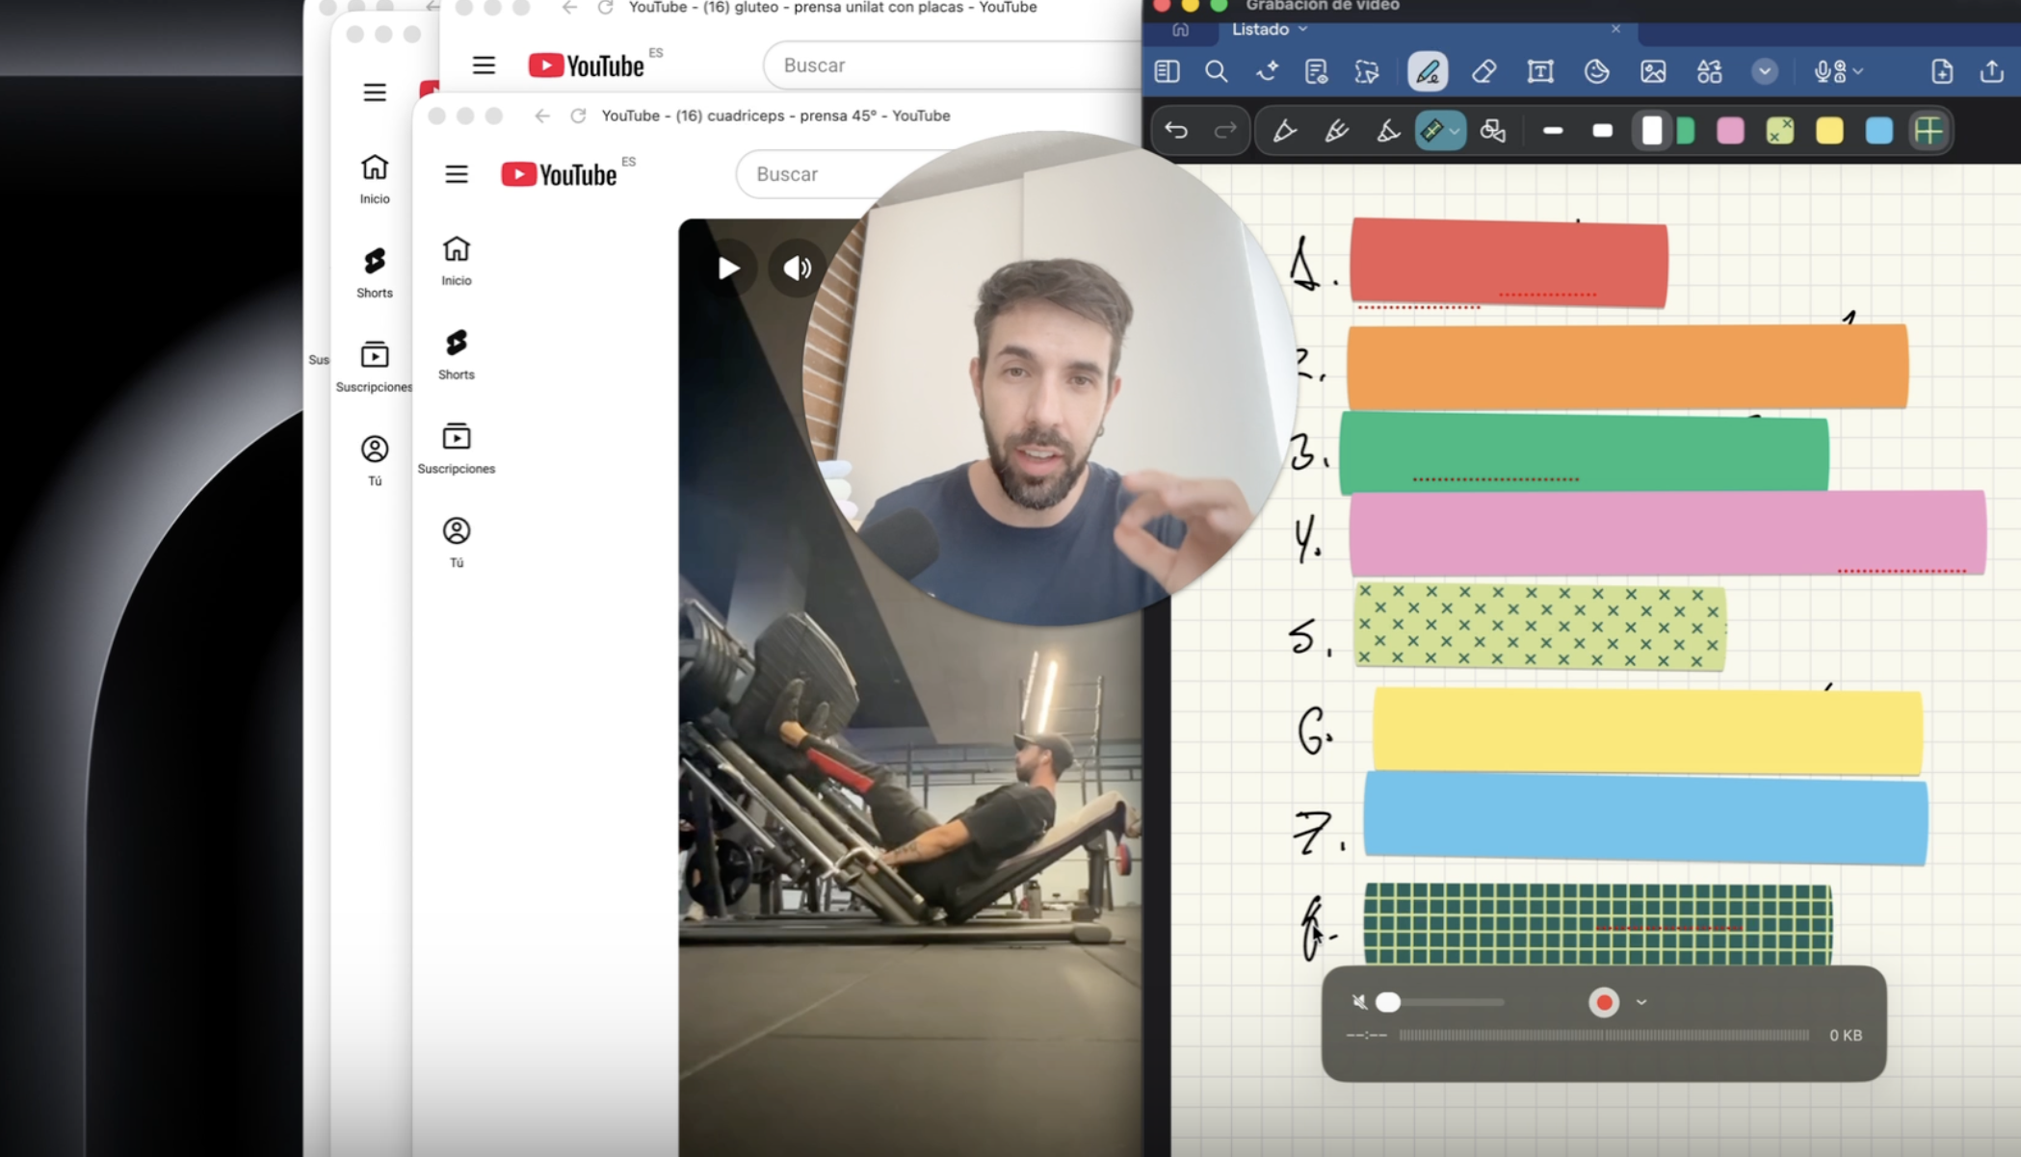Toggle the notes sidebar panel
Image resolution: width=2021 pixels, height=1157 pixels.
pos(1167,71)
